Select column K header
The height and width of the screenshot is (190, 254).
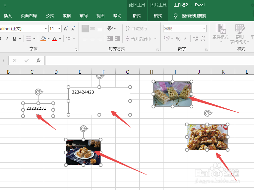pyautogui.click(x=223, y=72)
